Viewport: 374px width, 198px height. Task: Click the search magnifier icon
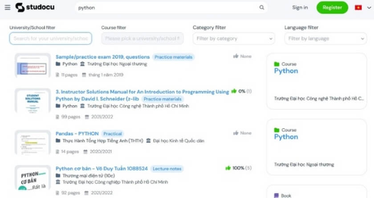262,8
